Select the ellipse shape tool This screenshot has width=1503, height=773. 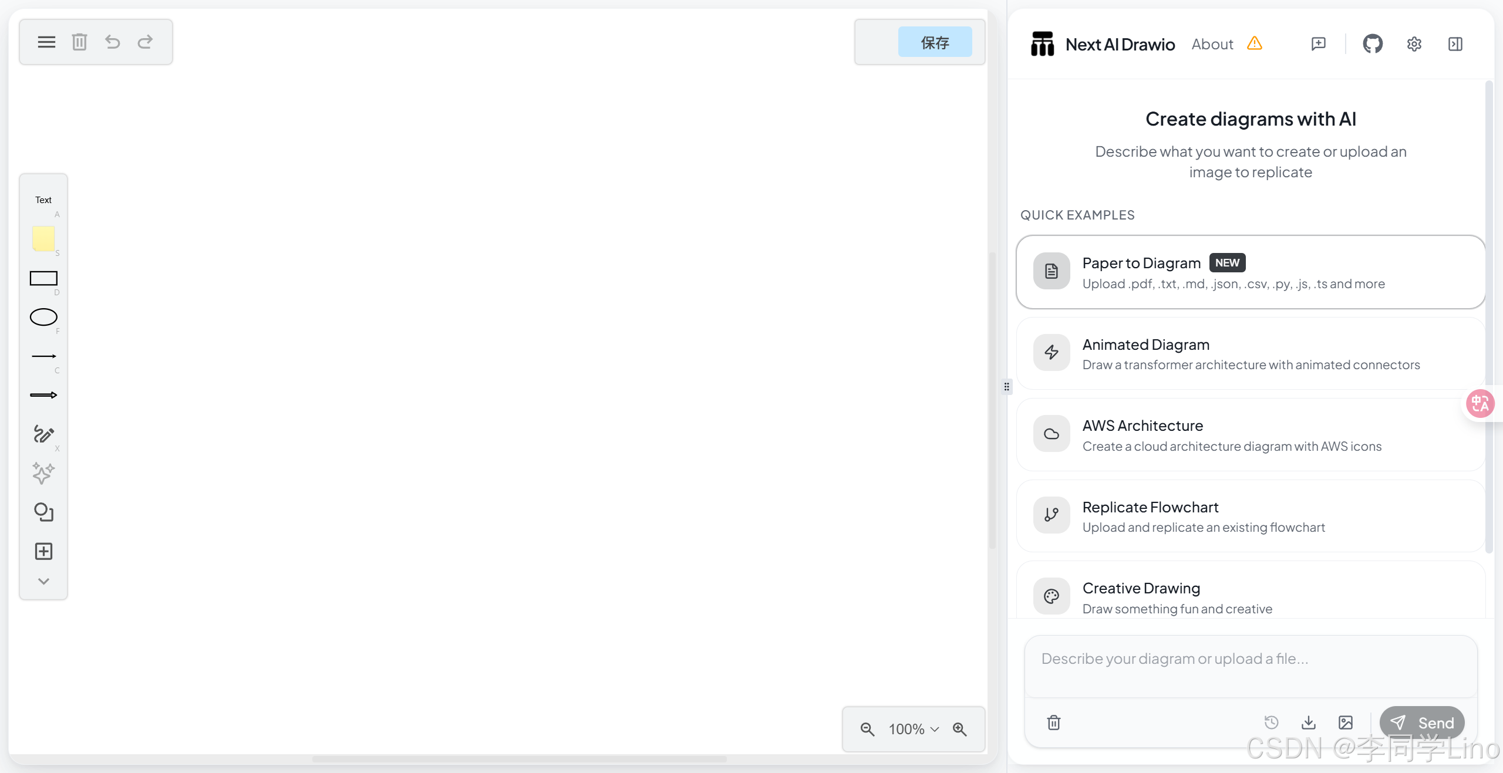coord(43,317)
